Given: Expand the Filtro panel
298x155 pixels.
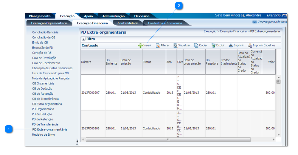Looking at the screenshot, I should (83, 39).
